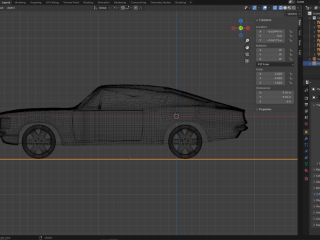
Task: Click the Location X value field
Action: [x=271, y=31]
